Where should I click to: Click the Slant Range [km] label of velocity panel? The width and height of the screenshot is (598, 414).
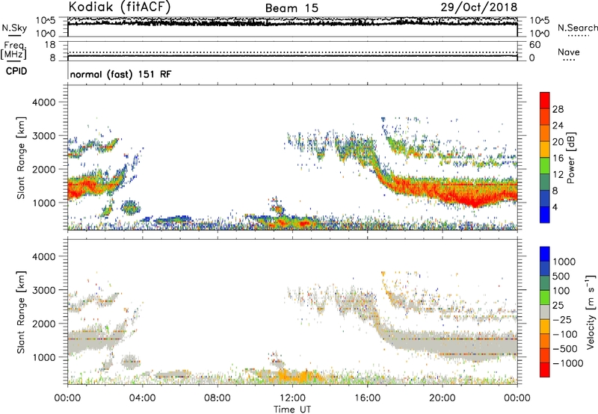click(21, 312)
